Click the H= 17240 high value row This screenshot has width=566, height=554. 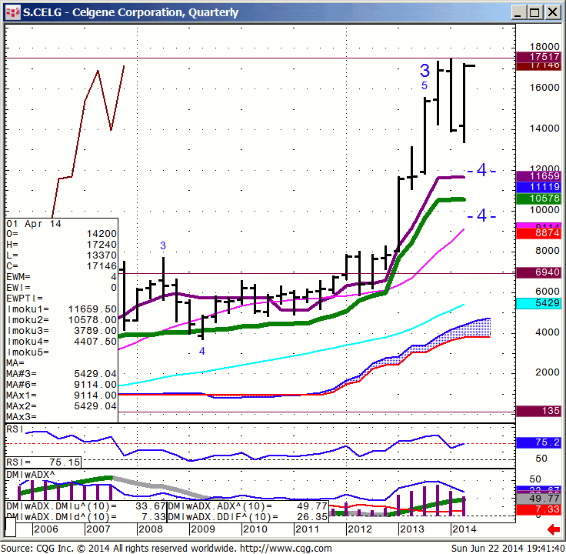tap(62, 245)
